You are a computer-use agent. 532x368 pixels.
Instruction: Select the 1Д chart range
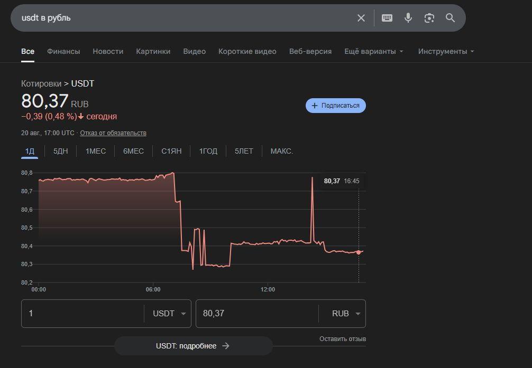coord(30,151)
